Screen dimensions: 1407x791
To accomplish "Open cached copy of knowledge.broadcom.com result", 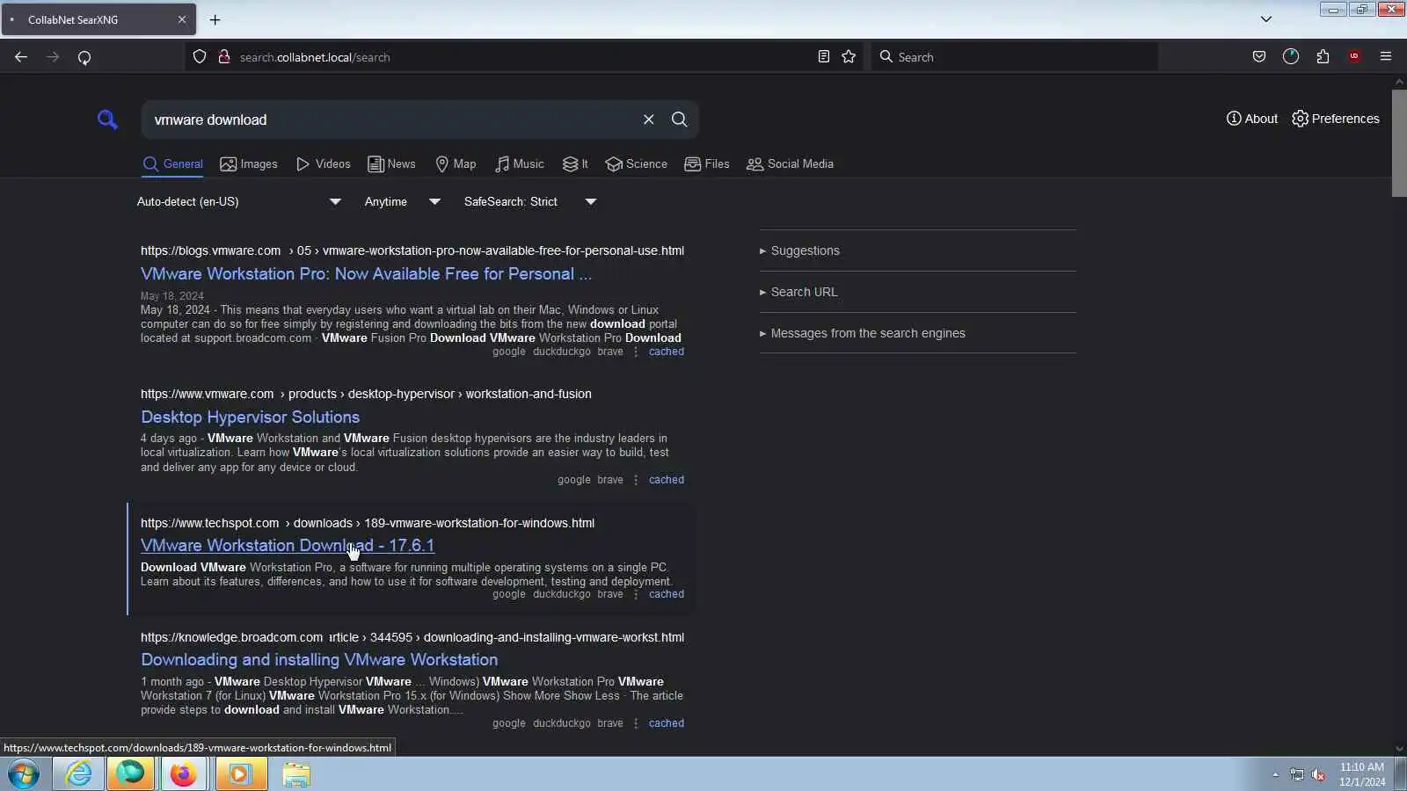I will tap(667, 723).
